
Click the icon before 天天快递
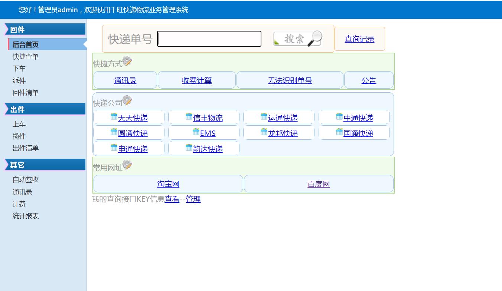click(x=114, y=116)
